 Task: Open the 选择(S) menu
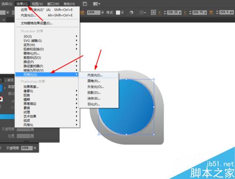pyautogui.click(x=7, y=4)
